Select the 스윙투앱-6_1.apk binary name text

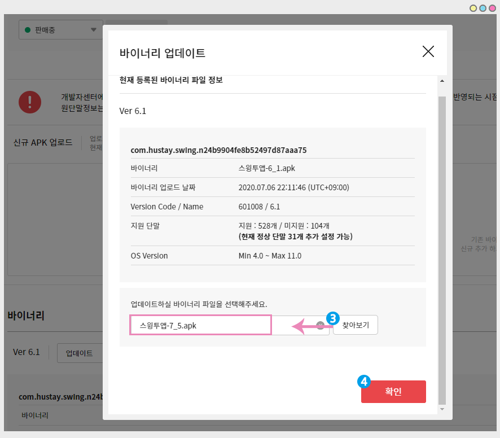pyautogui.click(x=266, y=168)
